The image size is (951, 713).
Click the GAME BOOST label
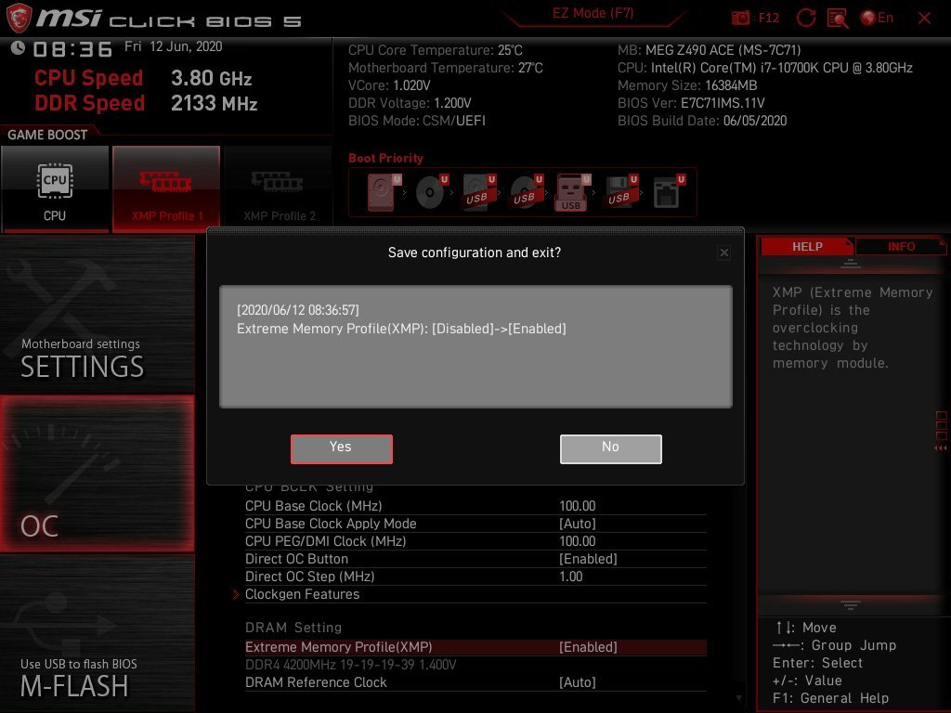(x=47, y=135)
